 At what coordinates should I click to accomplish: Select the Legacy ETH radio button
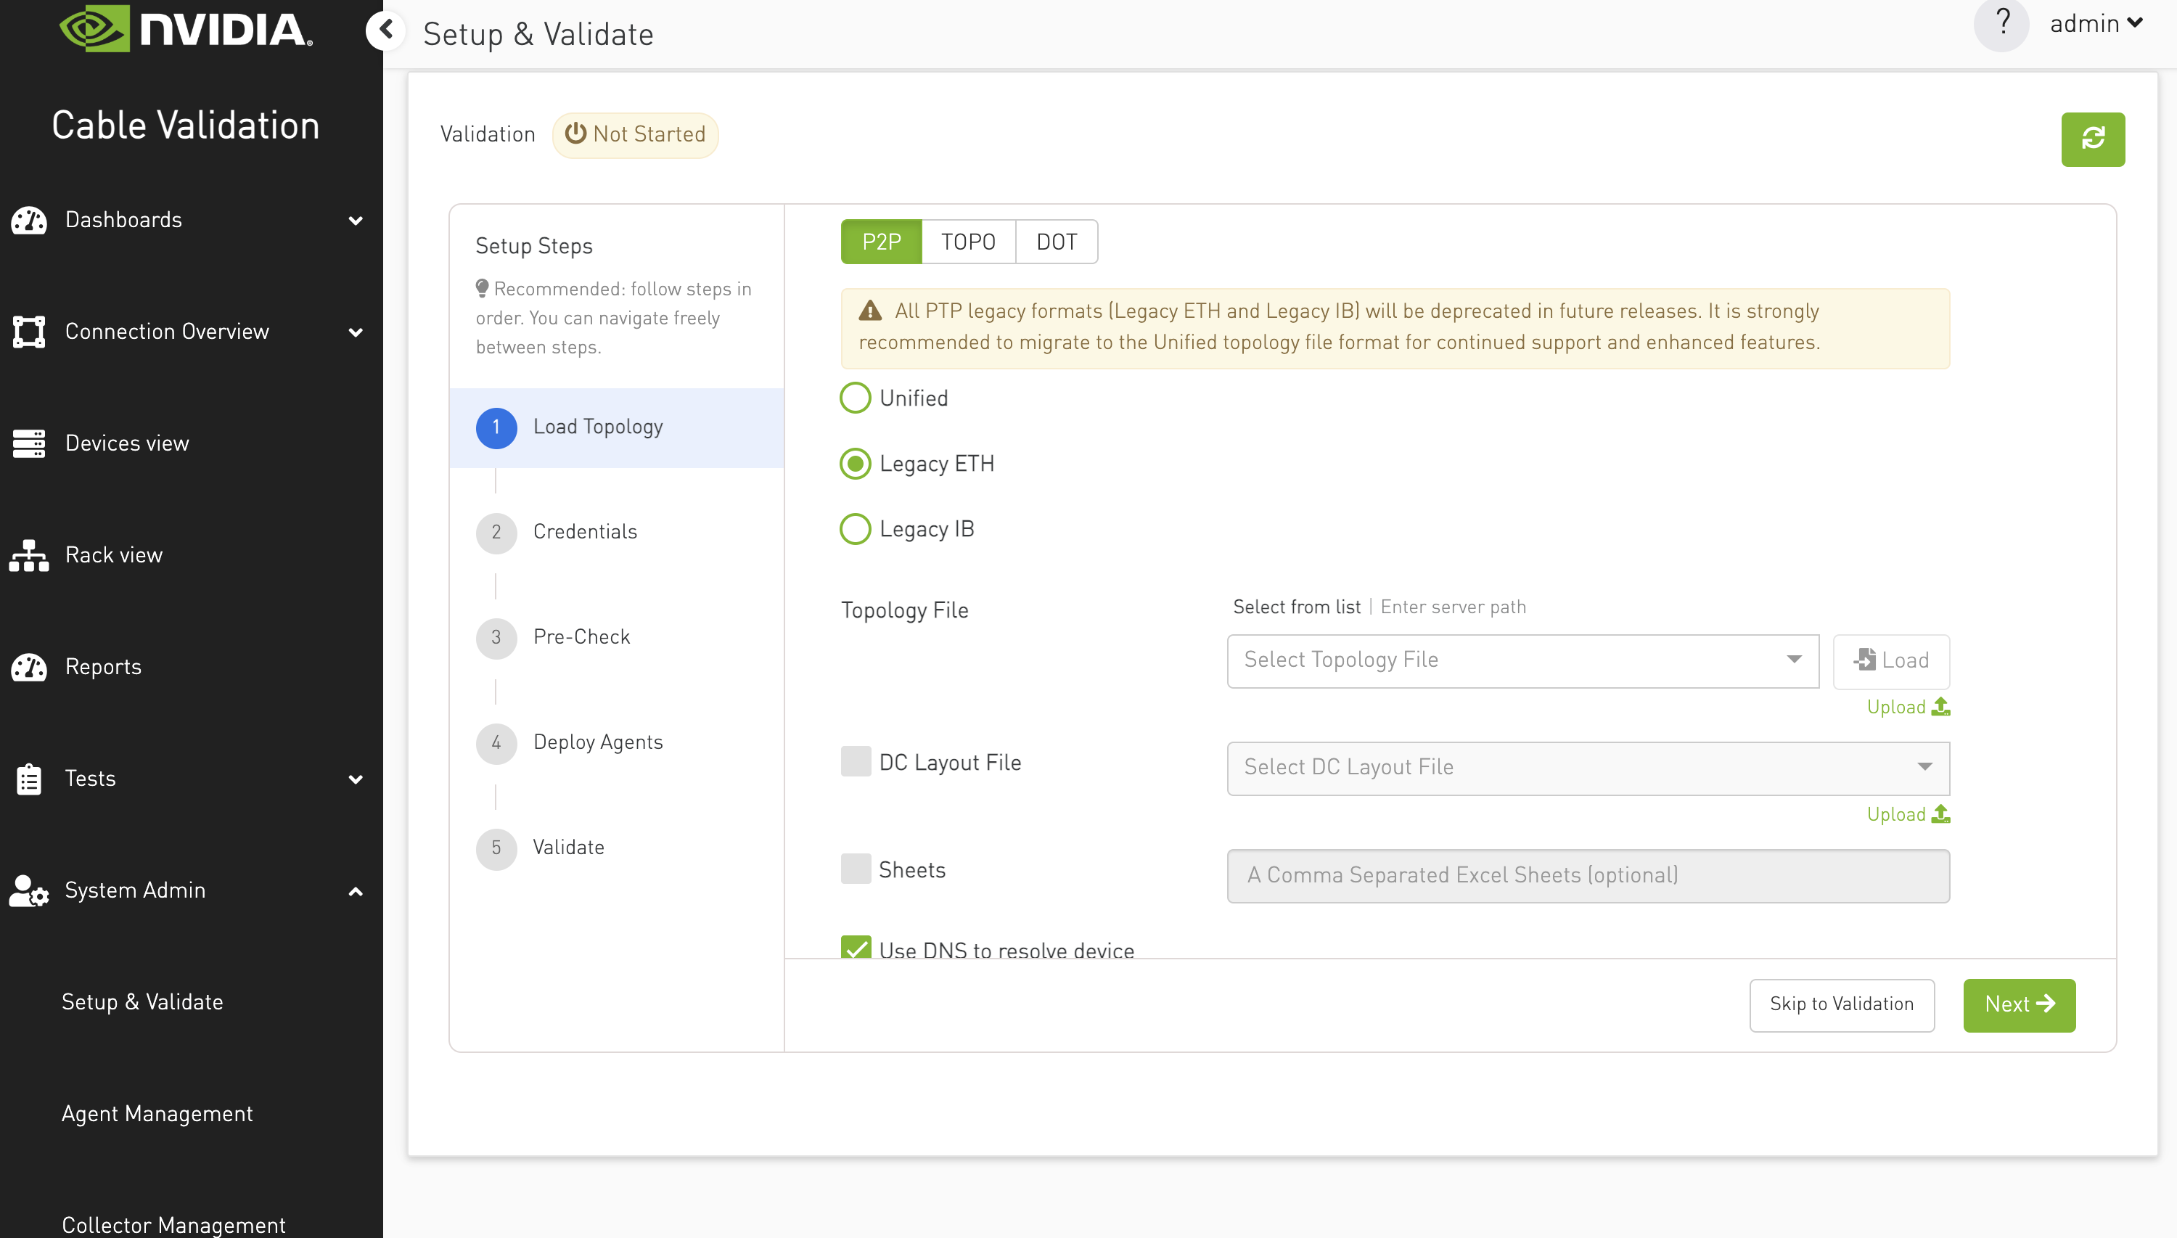pos(855,464)
